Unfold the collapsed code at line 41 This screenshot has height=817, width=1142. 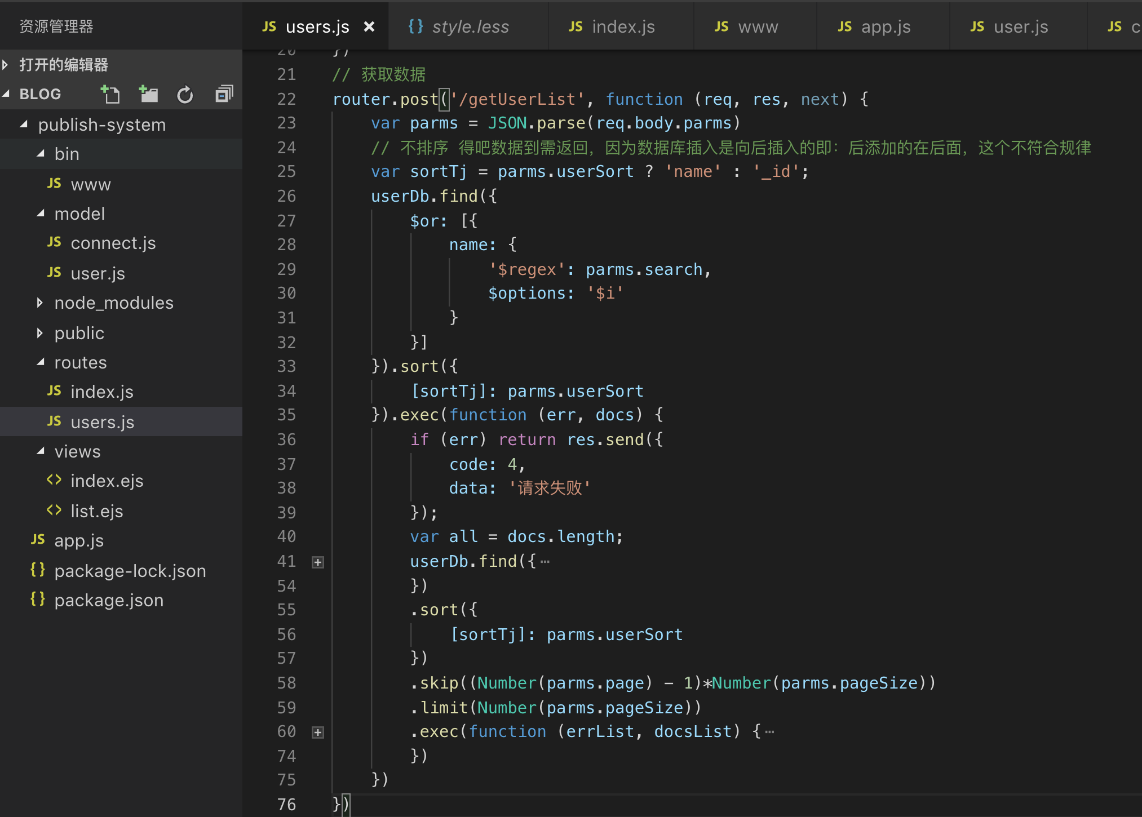tap(318, 562)
